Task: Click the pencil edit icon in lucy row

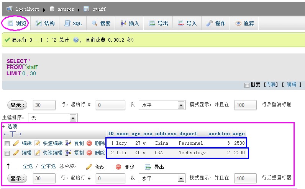Action: pyautogui.click(x=16, y=143)
